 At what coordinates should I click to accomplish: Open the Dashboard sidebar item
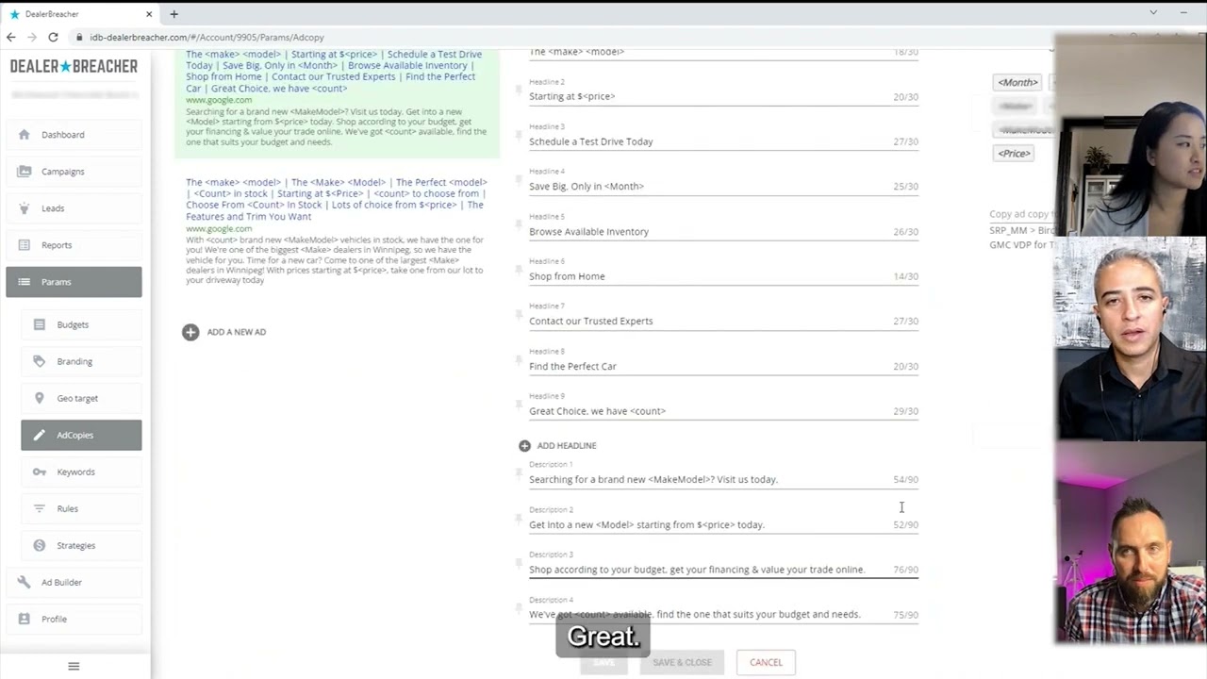[74, 135]
